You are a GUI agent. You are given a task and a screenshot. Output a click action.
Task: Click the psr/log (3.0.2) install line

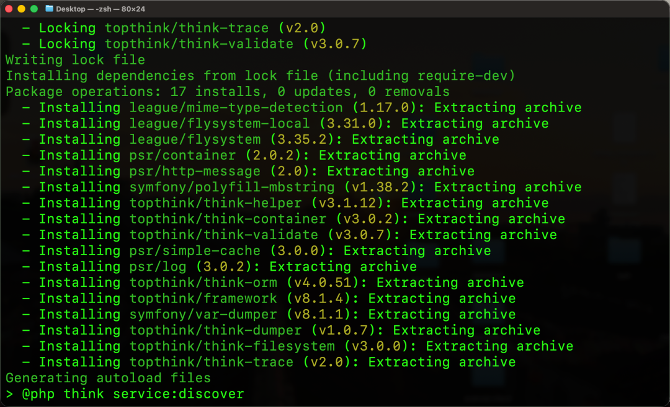pyautogui.click(x=220, y=266)
